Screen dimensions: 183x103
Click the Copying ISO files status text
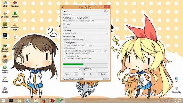(x=85, y=69)
